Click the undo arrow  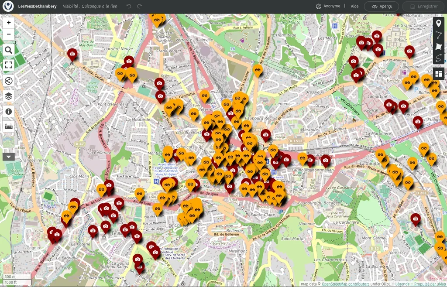tap(128, 6)
